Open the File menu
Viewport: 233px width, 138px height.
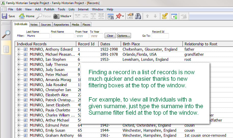(x=11, y=9)
